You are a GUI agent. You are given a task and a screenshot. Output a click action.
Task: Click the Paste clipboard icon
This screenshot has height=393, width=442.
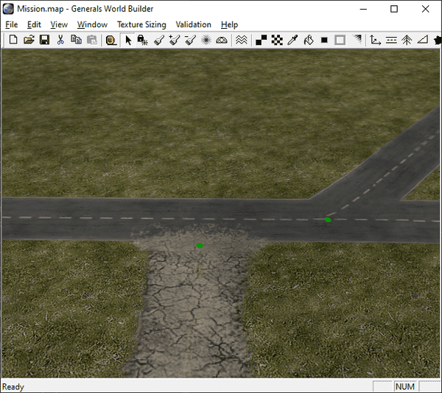pos(91,40)
